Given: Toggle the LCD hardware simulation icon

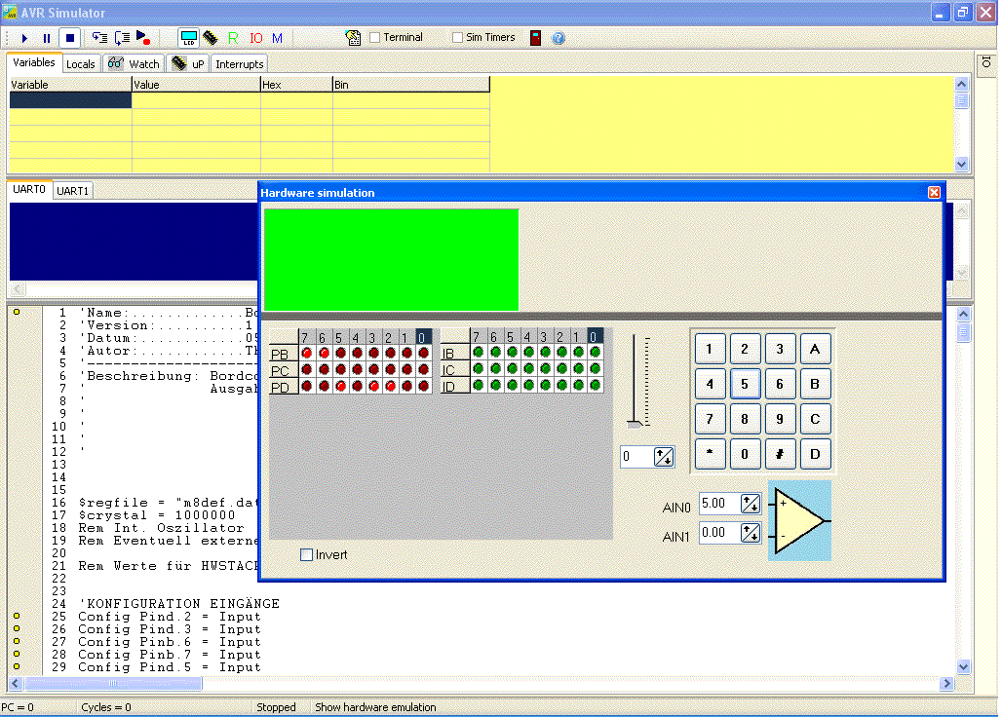Looking at the screenshot, I should (x=188, y=38).
